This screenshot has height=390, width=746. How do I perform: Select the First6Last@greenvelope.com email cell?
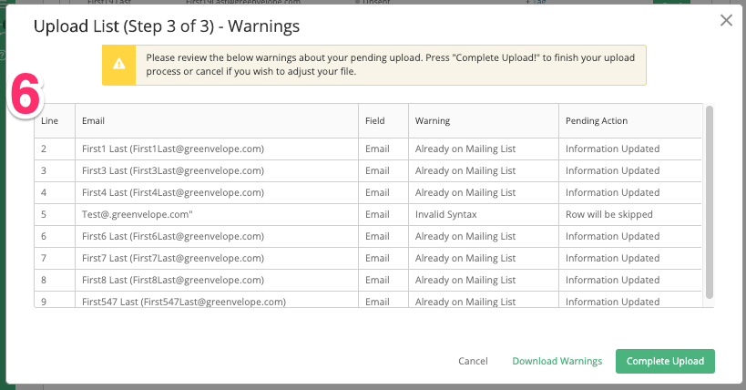pyautogui.click(x=217, y=237)
